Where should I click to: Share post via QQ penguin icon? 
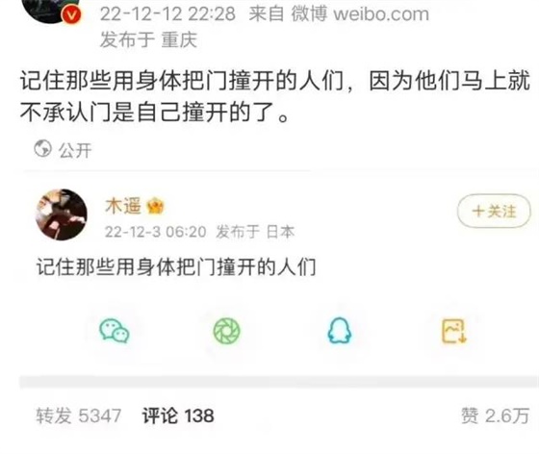339,330
